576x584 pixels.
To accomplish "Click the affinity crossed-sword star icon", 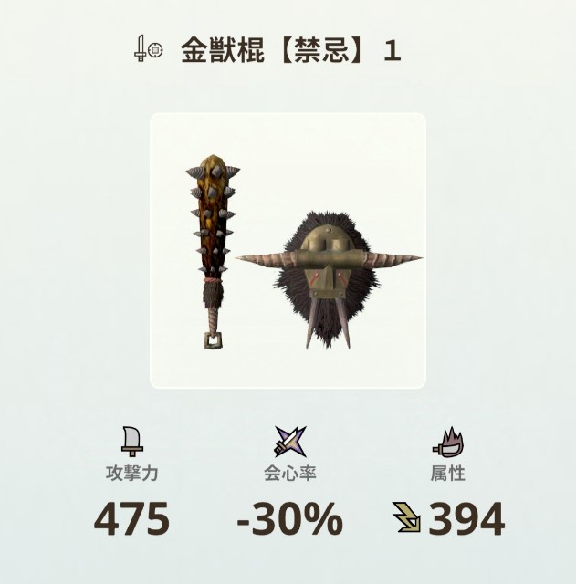I will [x=290, y=442].
